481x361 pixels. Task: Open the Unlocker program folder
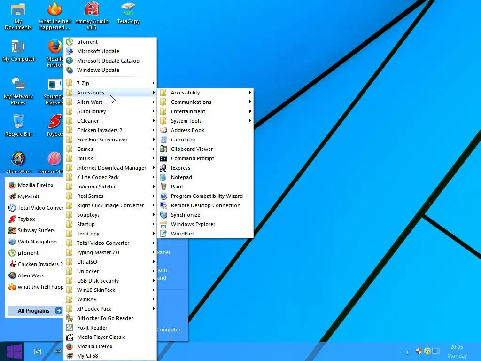(110, 271)
